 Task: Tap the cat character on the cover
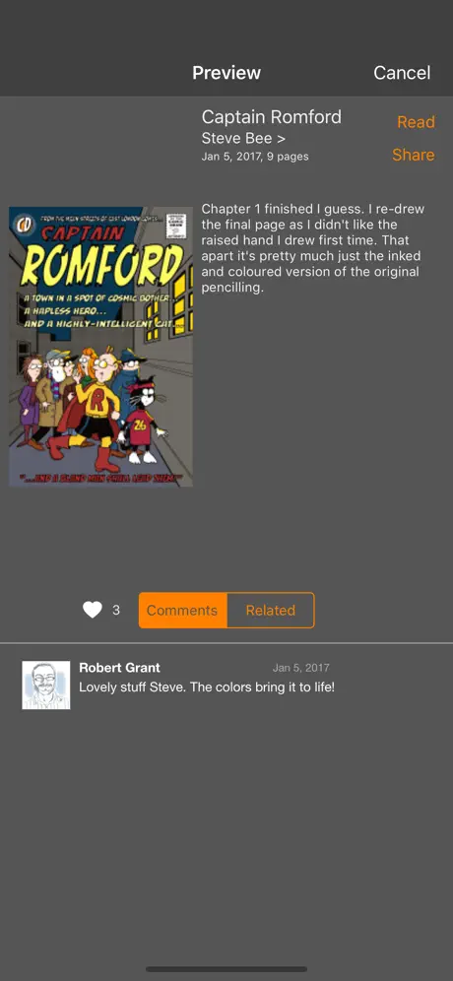tap(143, 418)
